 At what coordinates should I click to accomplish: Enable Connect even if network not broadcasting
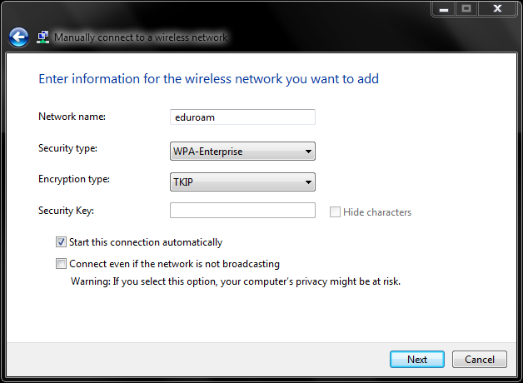(61, 264)
